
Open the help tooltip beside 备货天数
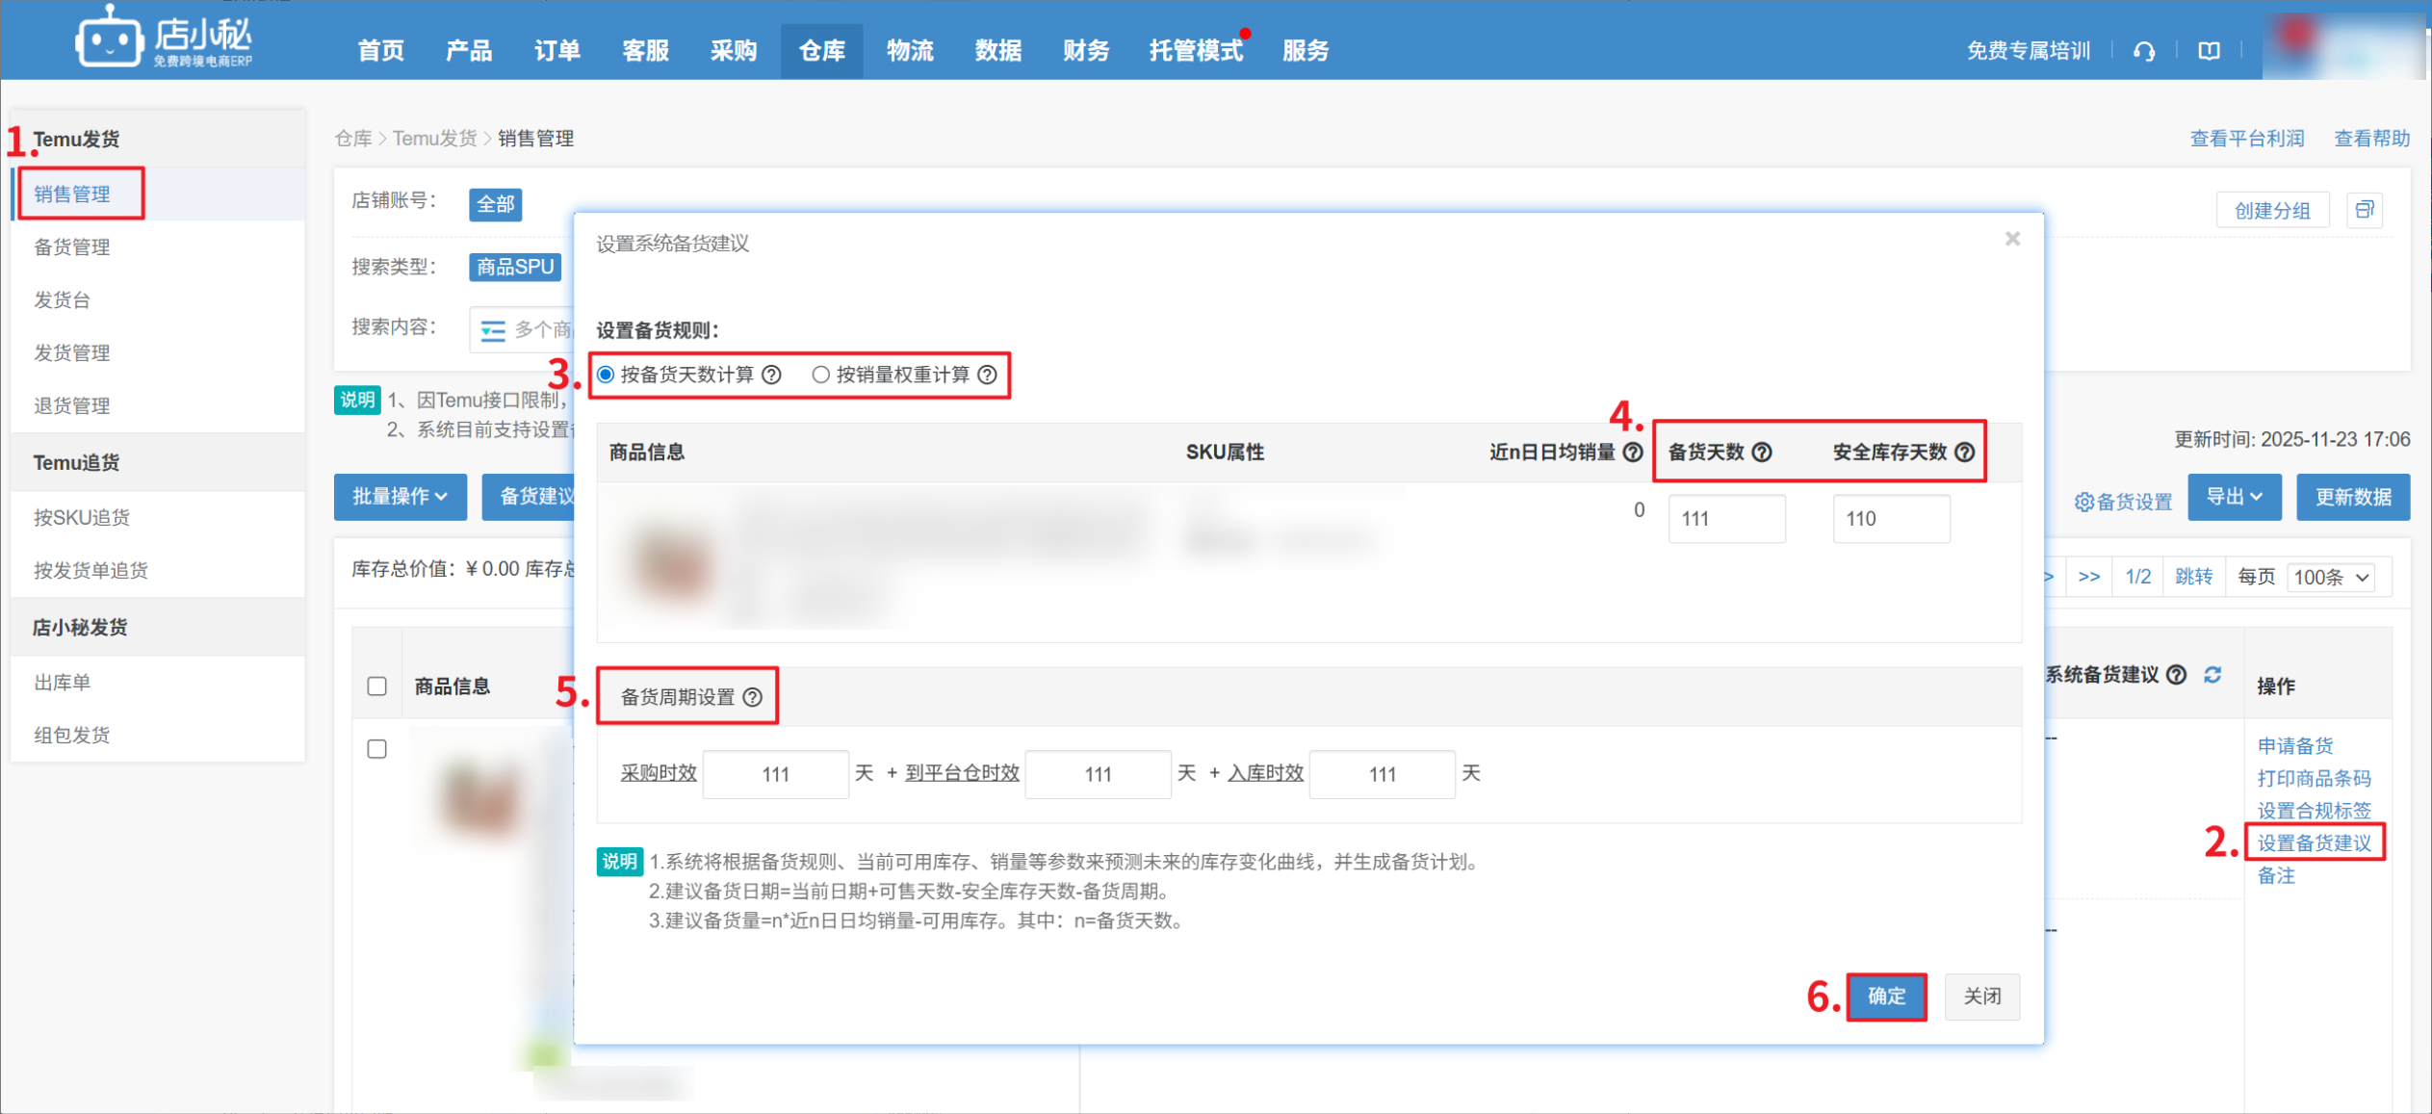click(x=1763, y=452)
